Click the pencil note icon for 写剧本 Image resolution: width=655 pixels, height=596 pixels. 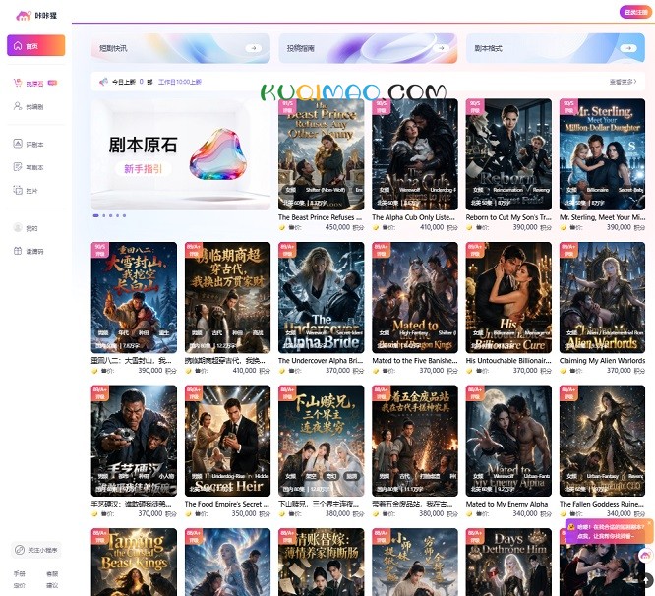click(18, 167)
